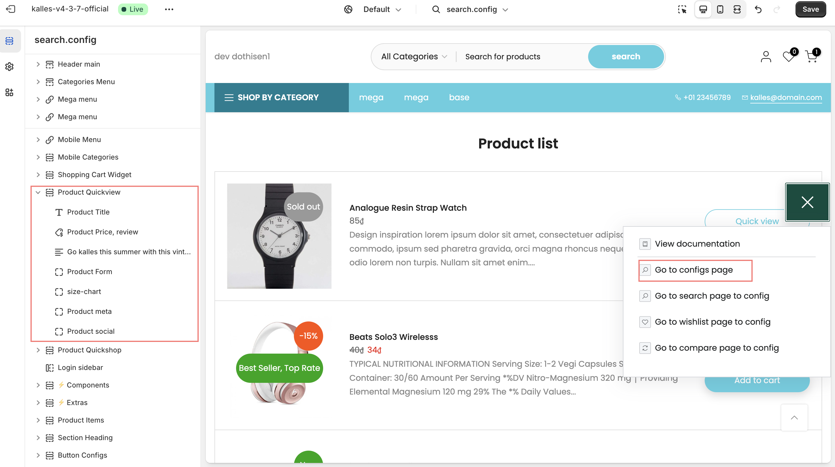Click the account user icon
Screen dimensions: 835x467
pos(766,56)
